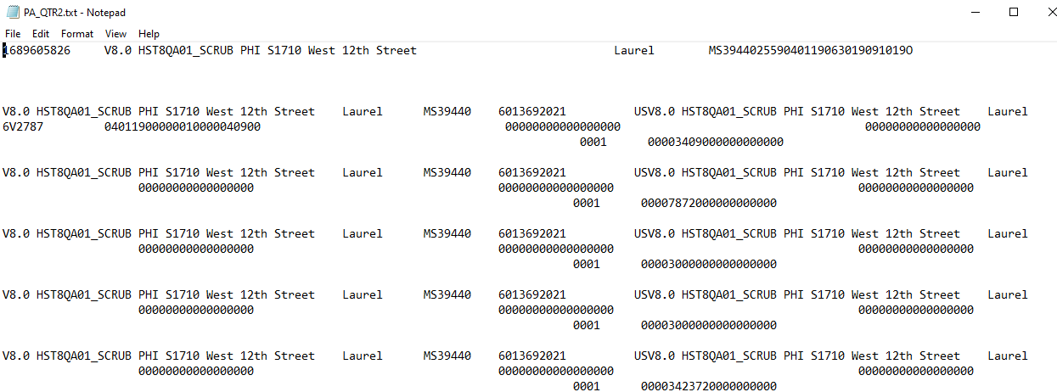Click the first 6013692021 phone number
Screen dimensions: 1057x392
pos(532,112)
